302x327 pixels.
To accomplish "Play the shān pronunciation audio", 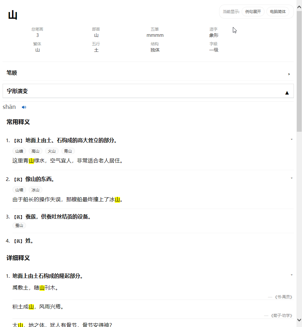I will tap(23, 107).
